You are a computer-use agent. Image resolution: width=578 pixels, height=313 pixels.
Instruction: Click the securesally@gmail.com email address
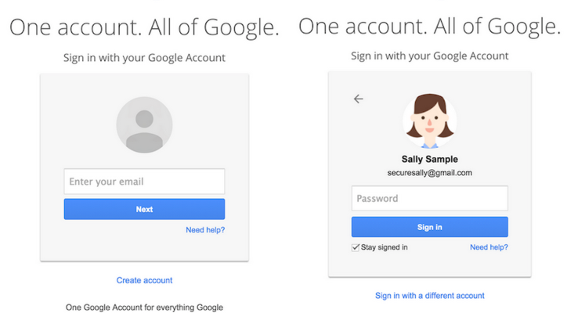429,173
